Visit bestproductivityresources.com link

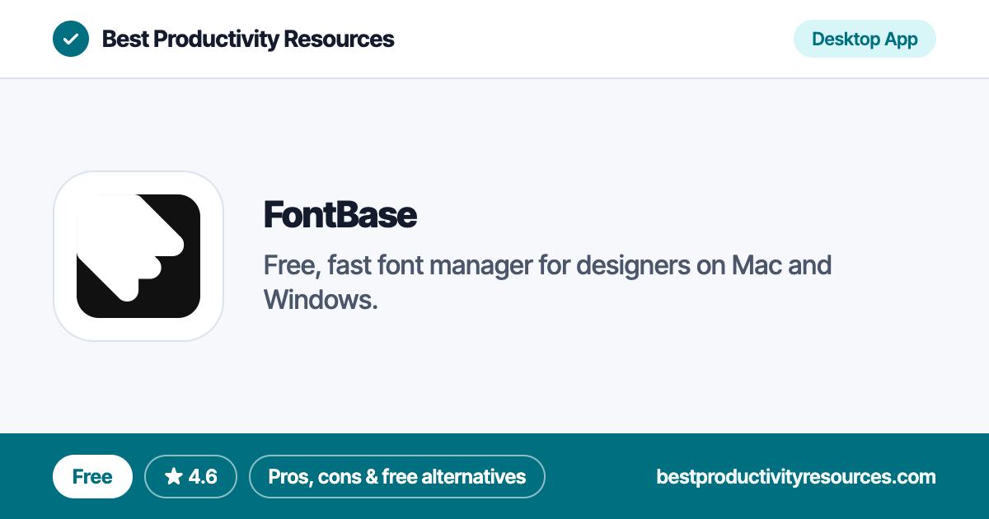(796, 476)
